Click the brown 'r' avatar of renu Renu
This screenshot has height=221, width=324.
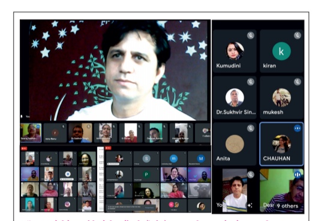[55, 133]
